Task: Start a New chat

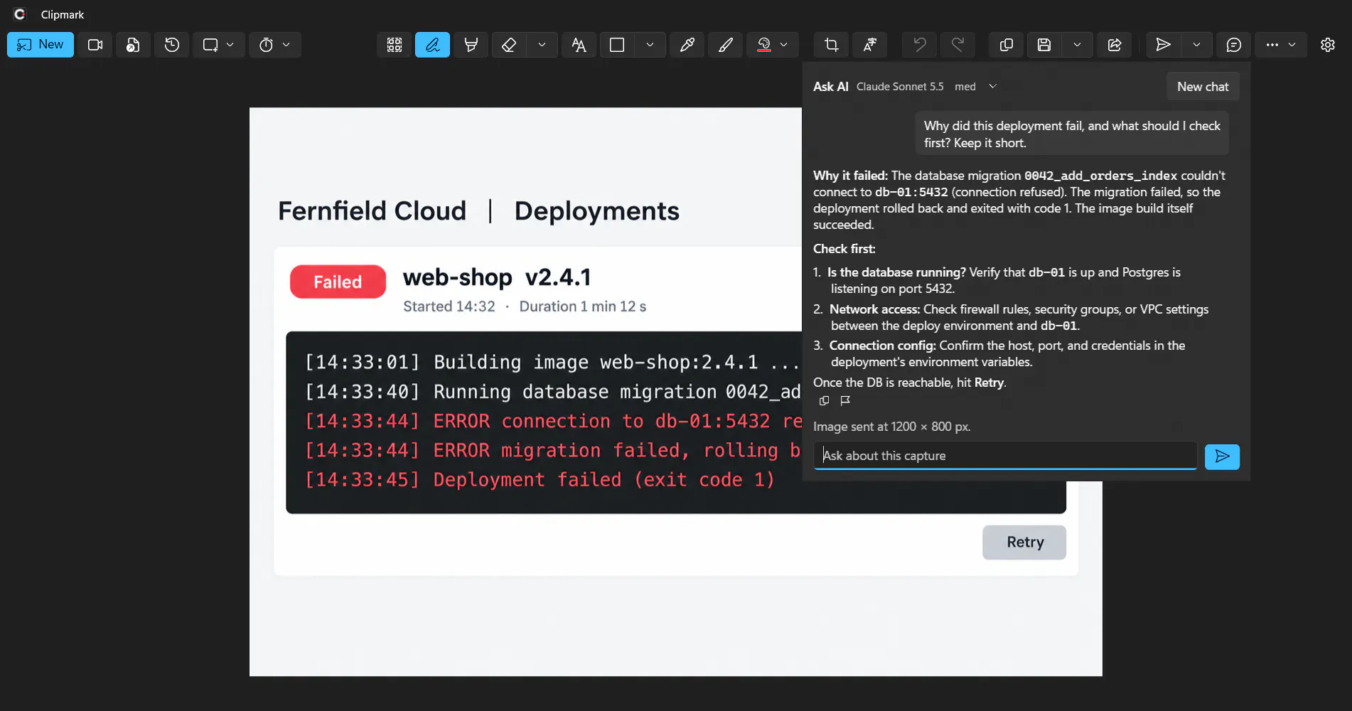Action: [1203, 86]
